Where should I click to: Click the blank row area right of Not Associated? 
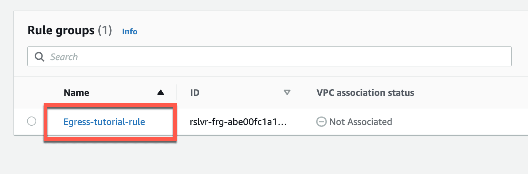click(x=460, y=122)
